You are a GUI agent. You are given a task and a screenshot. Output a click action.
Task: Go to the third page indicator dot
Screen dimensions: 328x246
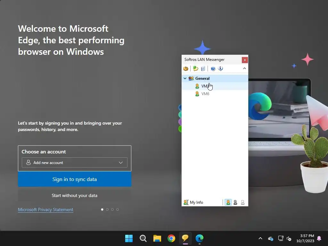112,209
